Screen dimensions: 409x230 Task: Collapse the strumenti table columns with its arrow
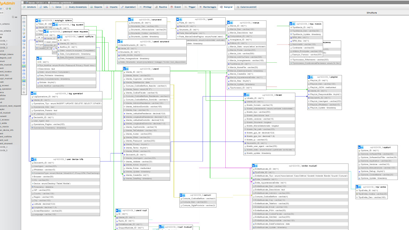(x=129, y=20)
